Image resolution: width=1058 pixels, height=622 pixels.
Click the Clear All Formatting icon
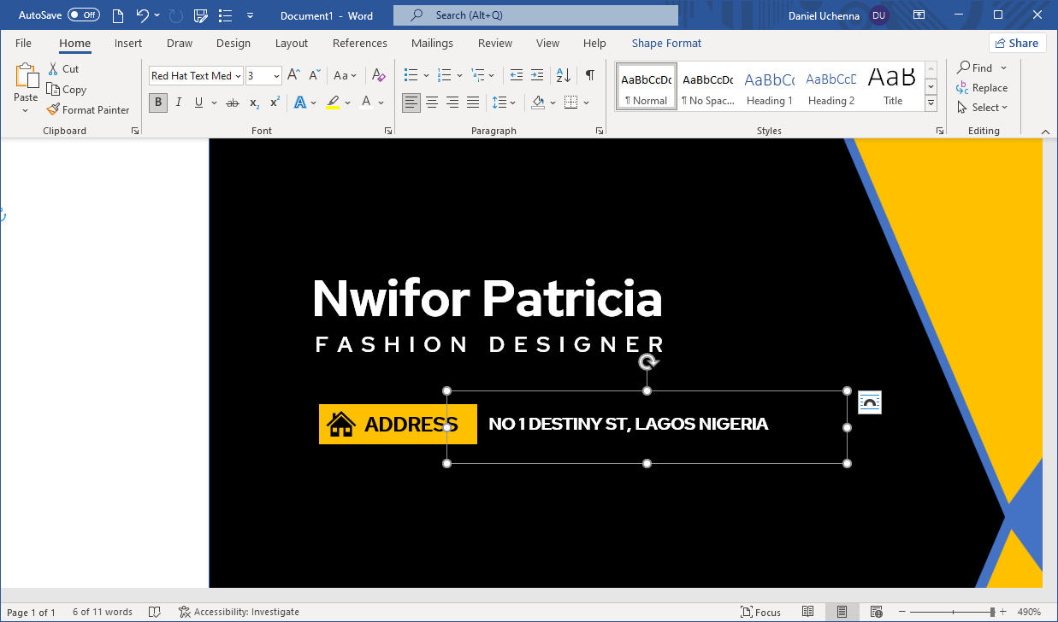tap(379, 76)
